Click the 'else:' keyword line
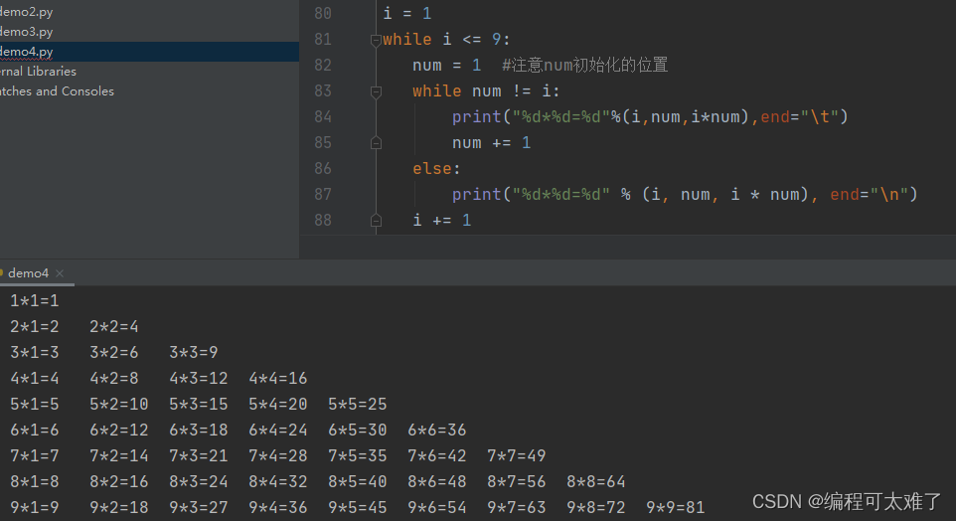Screen dimensions: 956x521 point(436,168)
